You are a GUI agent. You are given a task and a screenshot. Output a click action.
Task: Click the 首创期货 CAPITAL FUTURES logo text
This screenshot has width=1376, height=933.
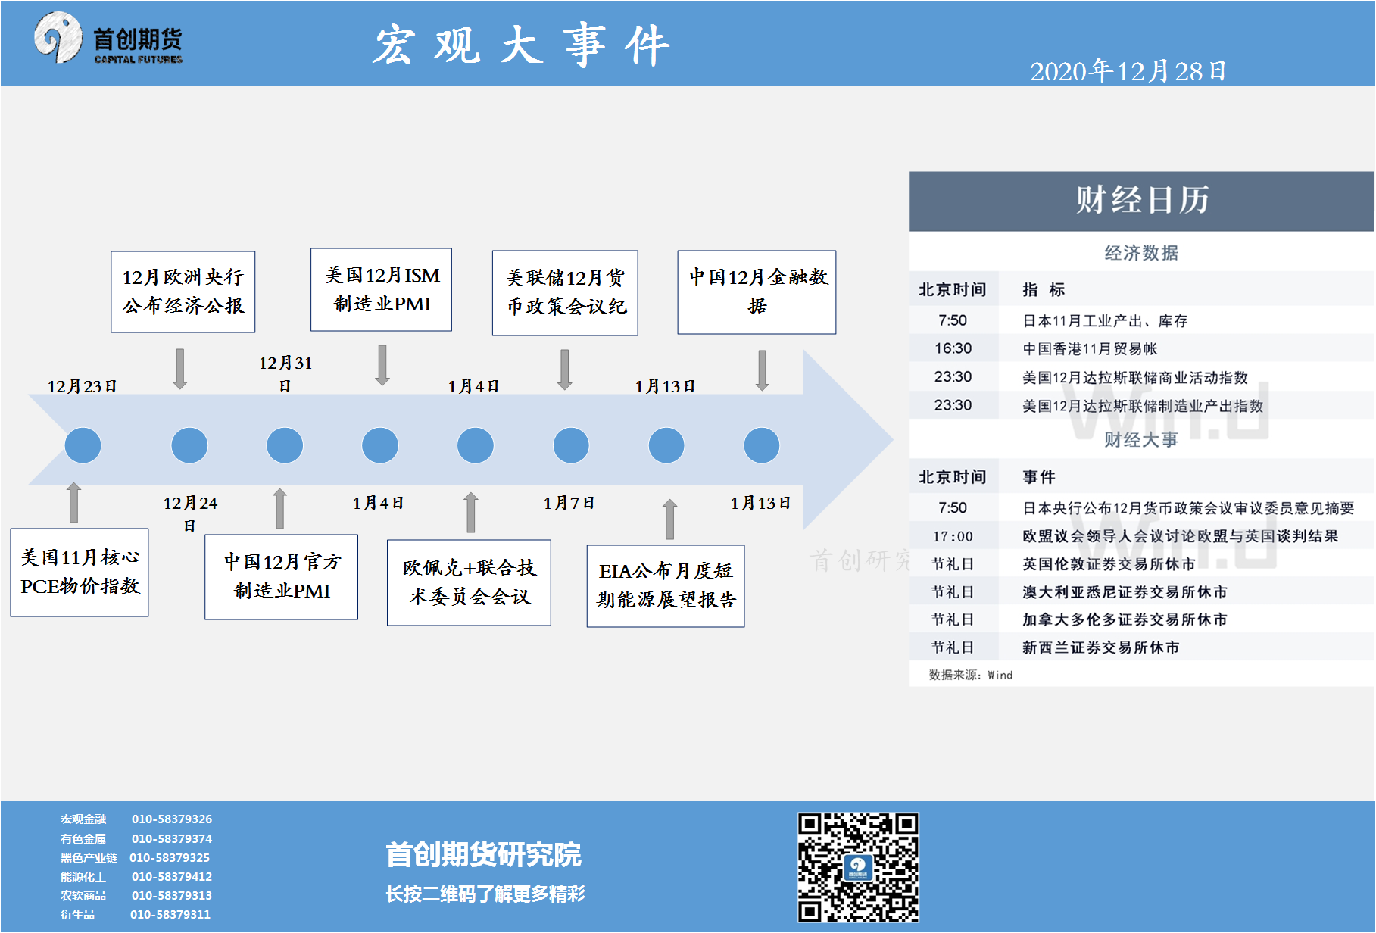click(138, 45)
